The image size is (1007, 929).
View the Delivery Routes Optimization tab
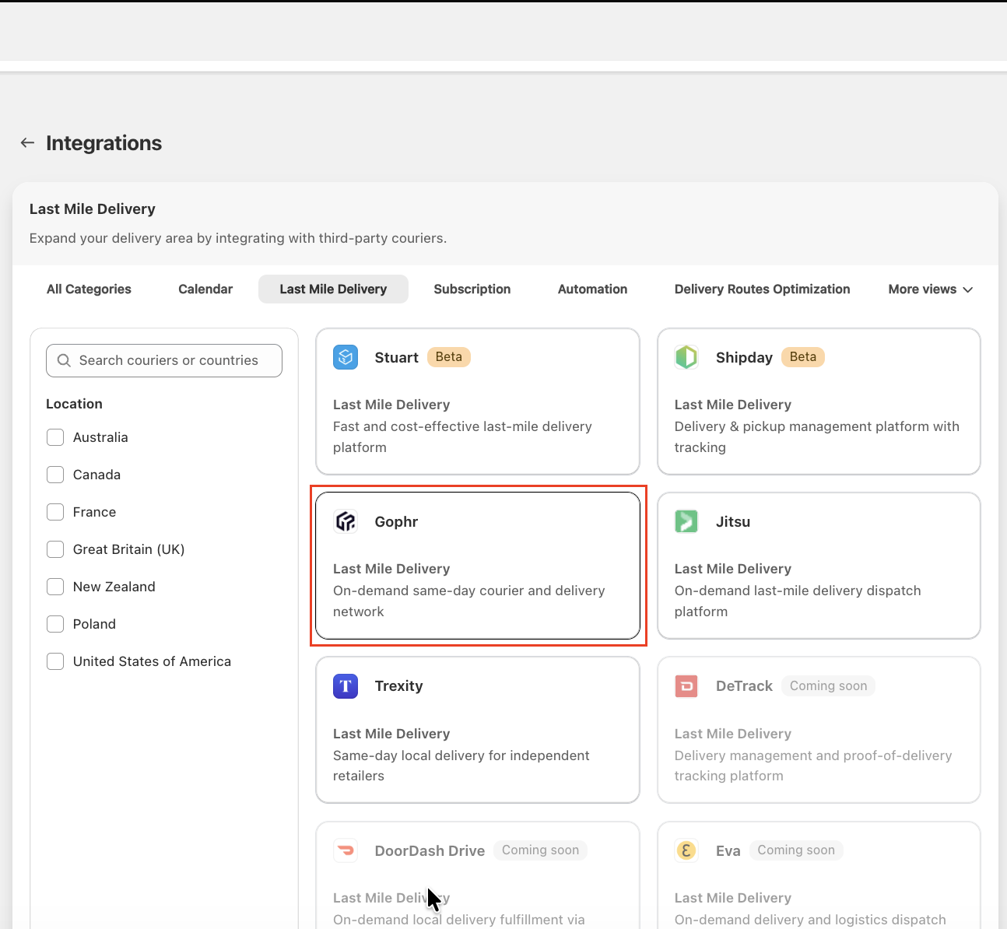(x=762, y=289)
